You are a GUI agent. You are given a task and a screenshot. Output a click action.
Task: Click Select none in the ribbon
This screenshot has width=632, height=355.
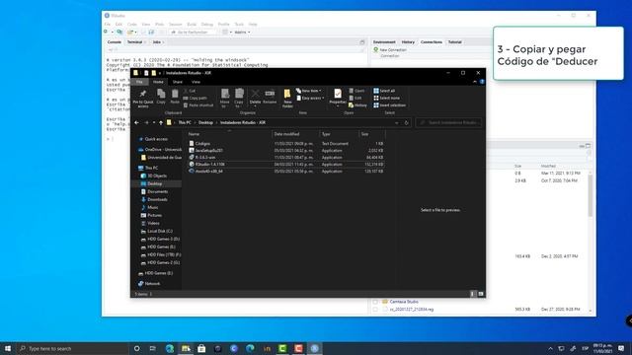[x=386, y=99]
